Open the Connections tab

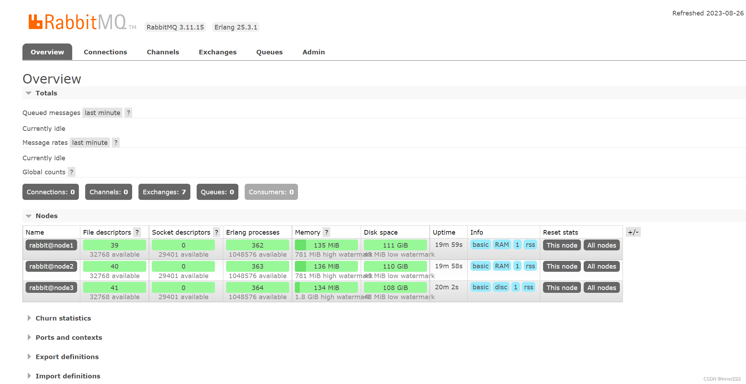coord(106,52)
